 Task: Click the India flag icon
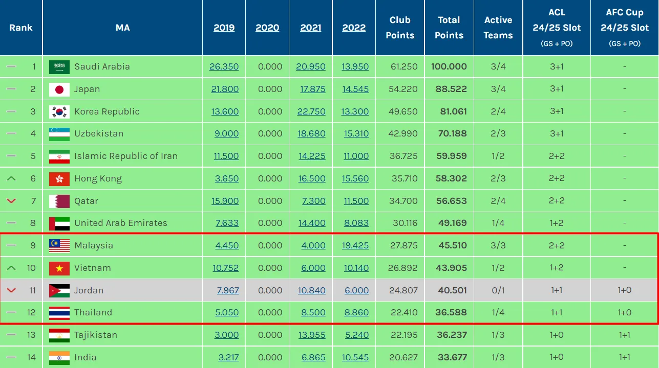point(59,358)
